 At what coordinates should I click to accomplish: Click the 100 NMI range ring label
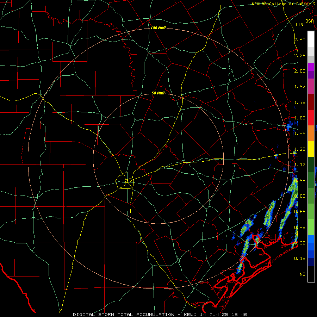158,28
